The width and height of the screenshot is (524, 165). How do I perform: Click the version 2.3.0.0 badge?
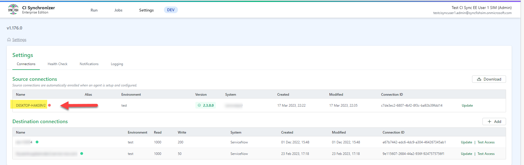tap(205, 105)
